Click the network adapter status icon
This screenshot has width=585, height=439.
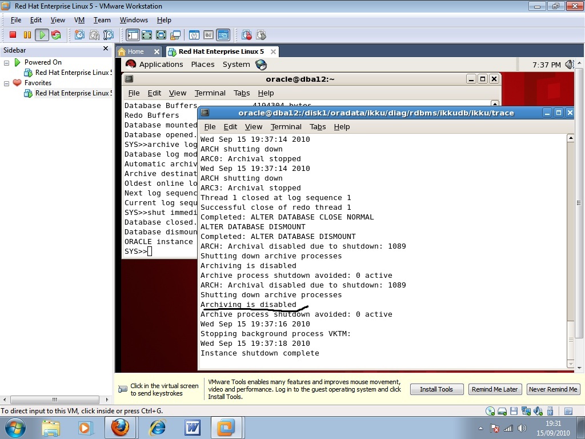tap(525, 411)
